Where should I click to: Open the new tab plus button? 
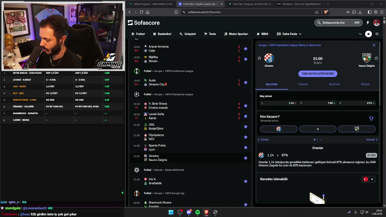click(x=328, y=4)
